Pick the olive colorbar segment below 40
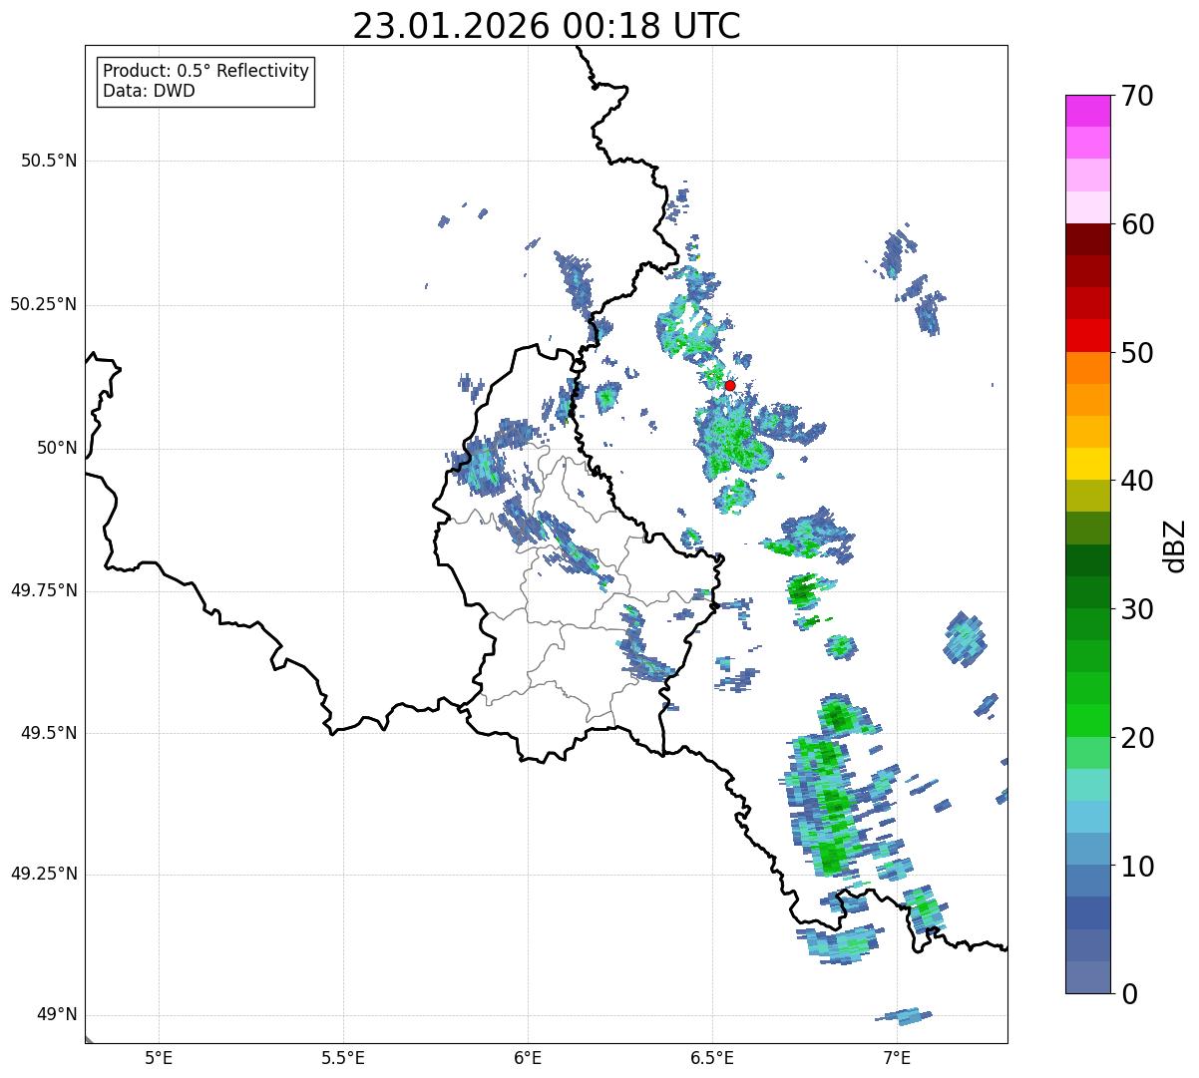The image size is (1199, 1078). pos(1088,496)
